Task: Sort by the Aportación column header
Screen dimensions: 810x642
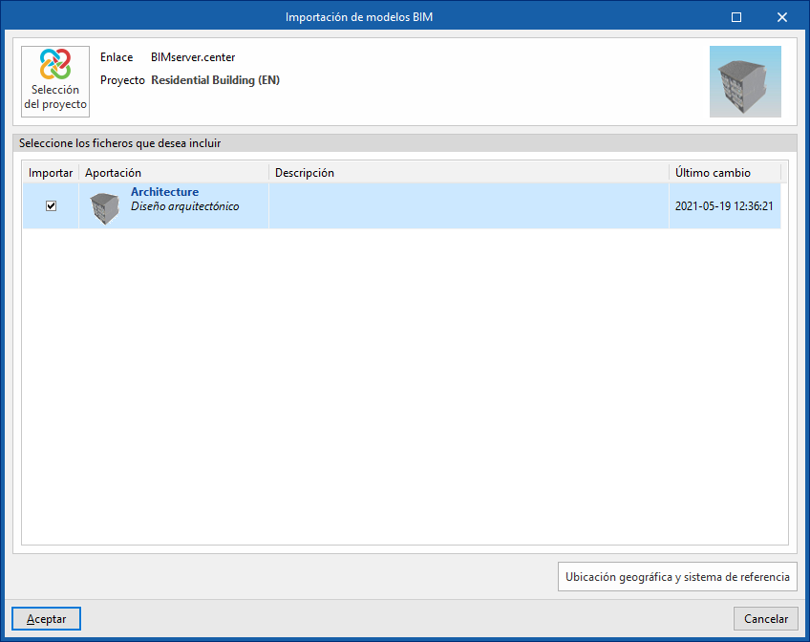Action: click(174, 173)
